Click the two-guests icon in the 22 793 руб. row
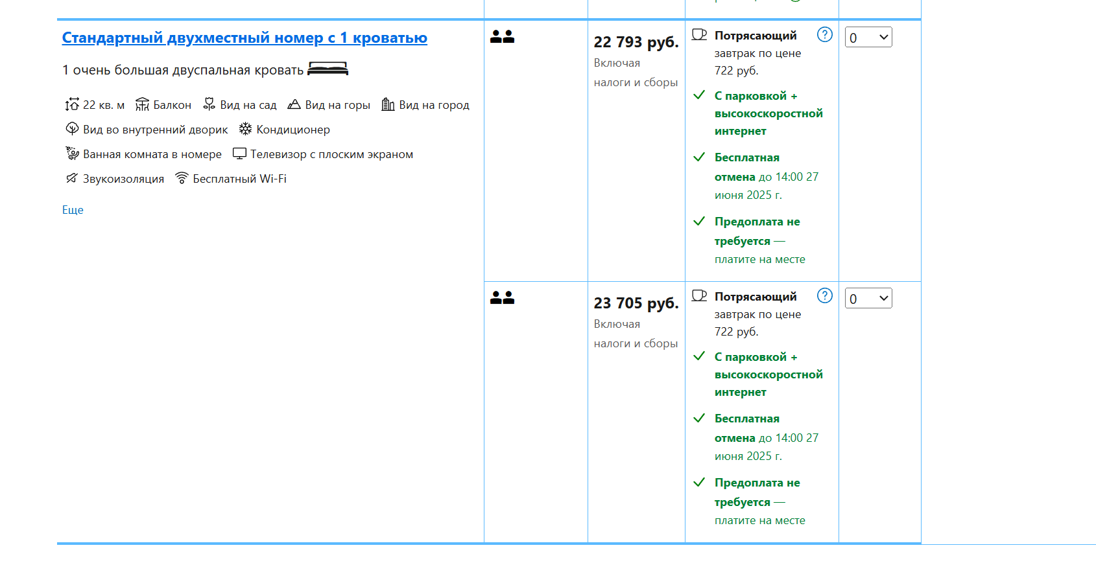 tap(502, 37)
